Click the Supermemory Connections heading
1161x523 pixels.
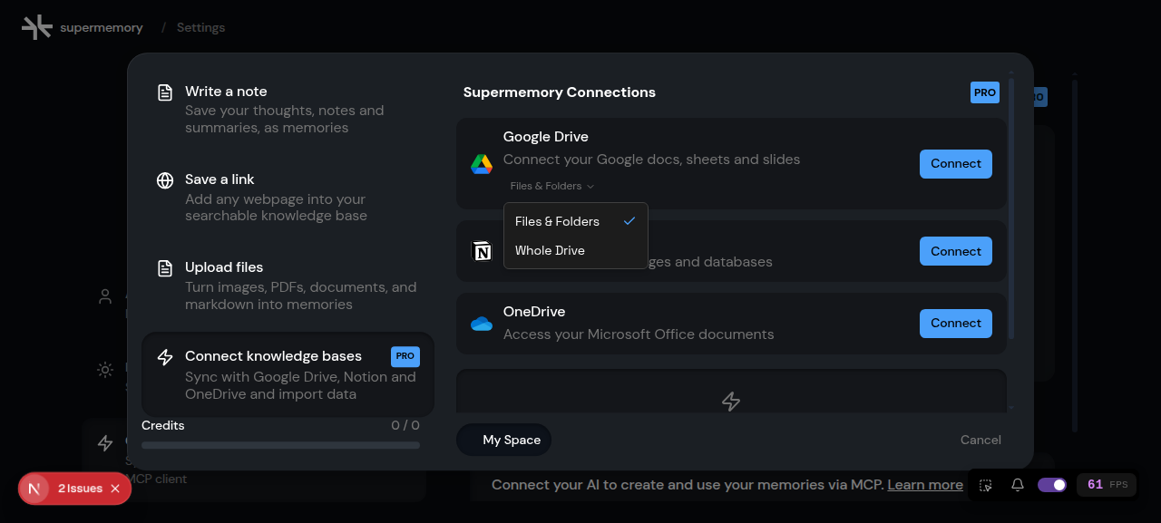(560, 92)
